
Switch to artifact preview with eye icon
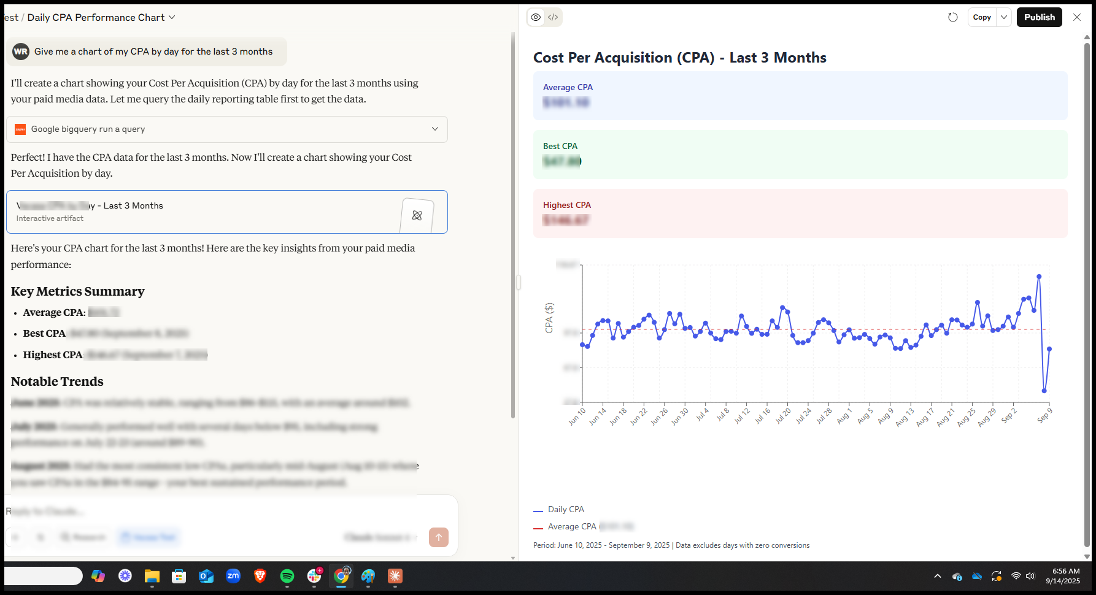tap(536, 17)
